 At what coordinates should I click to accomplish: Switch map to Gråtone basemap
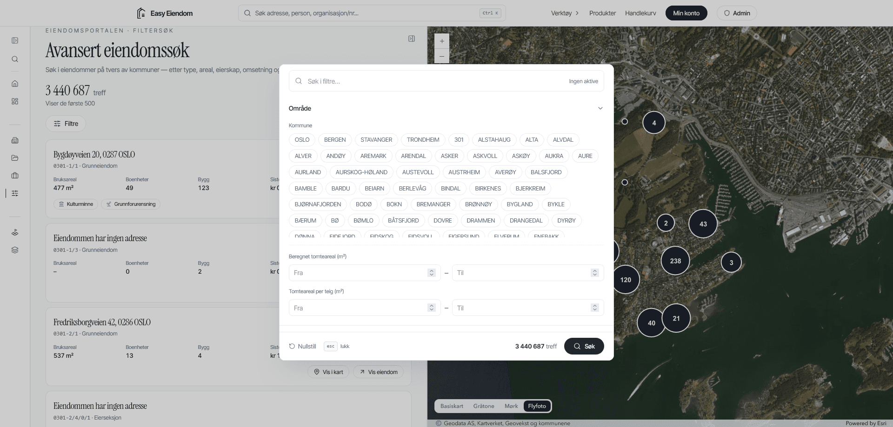[484, 406]
